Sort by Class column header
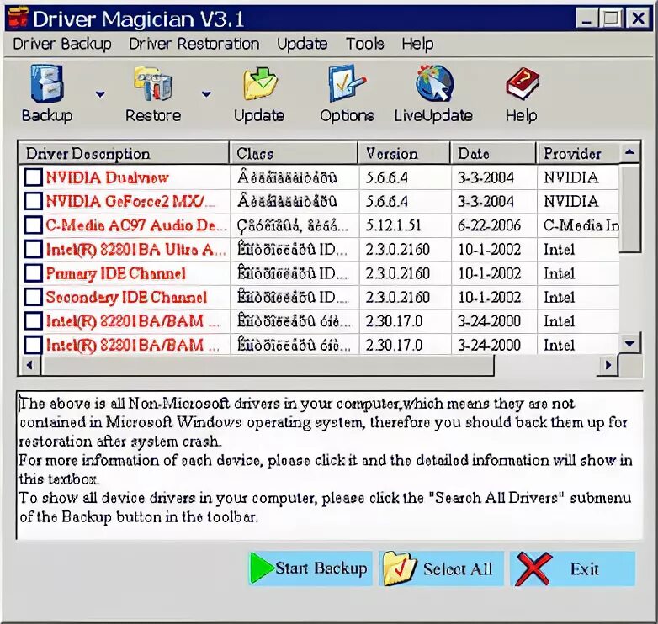The height and width of the screenshot is (624, 658). [x=294, y=154]
